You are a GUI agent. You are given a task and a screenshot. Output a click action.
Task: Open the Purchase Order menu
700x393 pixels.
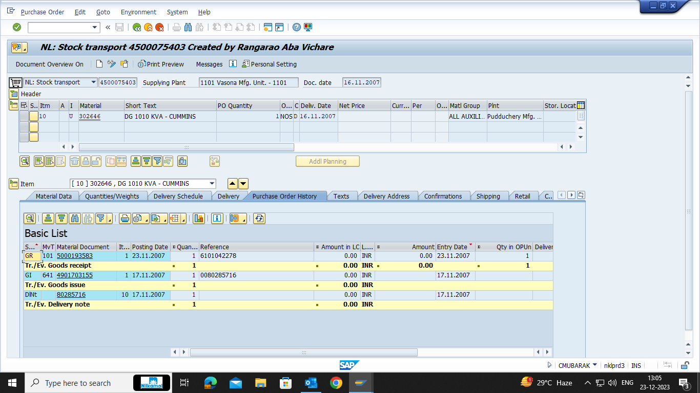point(43,12)
